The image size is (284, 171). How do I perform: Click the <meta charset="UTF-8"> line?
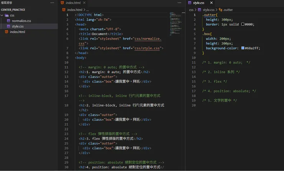(100, 29)
